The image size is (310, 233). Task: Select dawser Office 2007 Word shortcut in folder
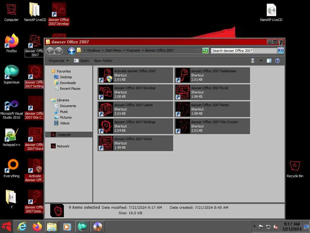coord(135,143)
